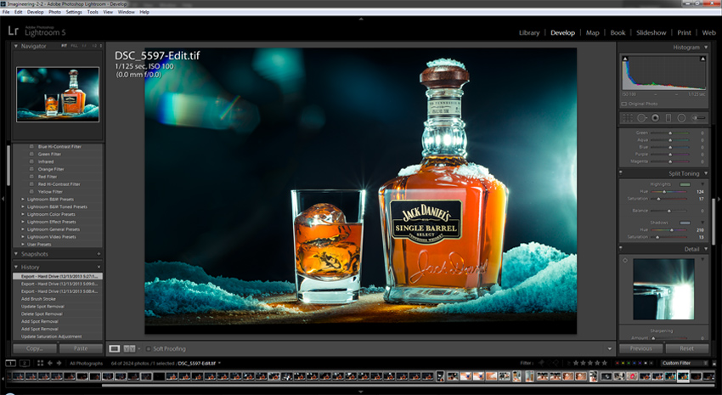Image resolution: width=722 pixels, height=395 pixels.
Task: Click the Split Toning Balance slider
Action: [x=669, y=211]
